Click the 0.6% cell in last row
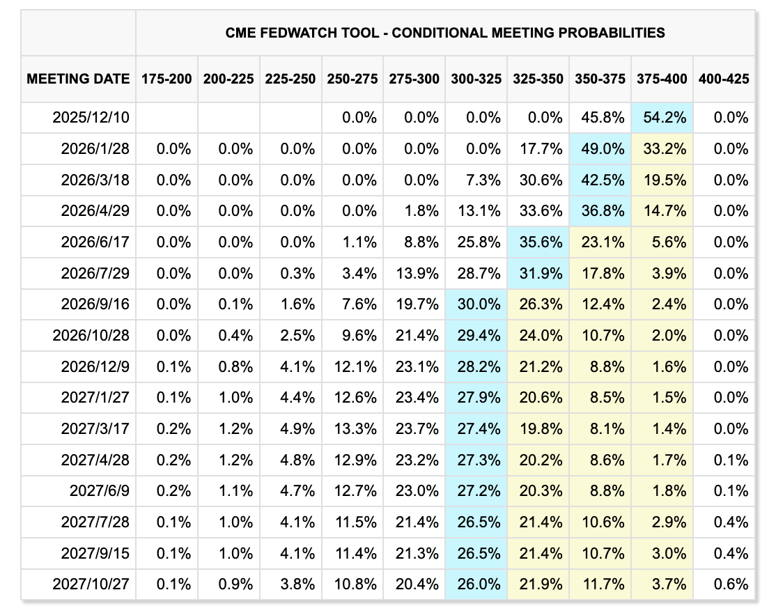Screen dimensions: 776x613 (x=731, y=584)
